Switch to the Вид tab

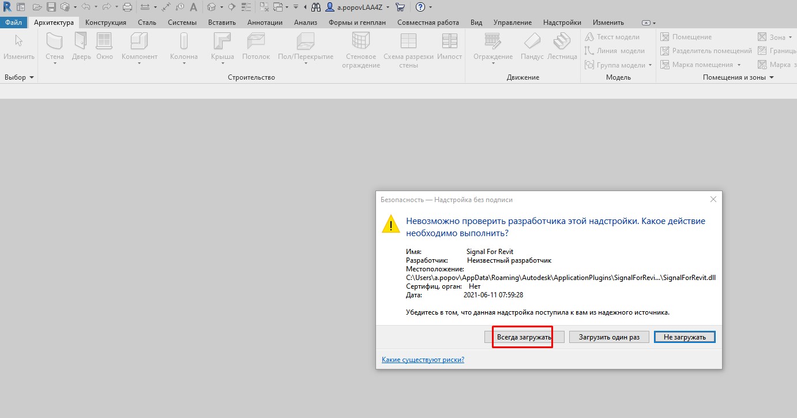tap(476, 23)
